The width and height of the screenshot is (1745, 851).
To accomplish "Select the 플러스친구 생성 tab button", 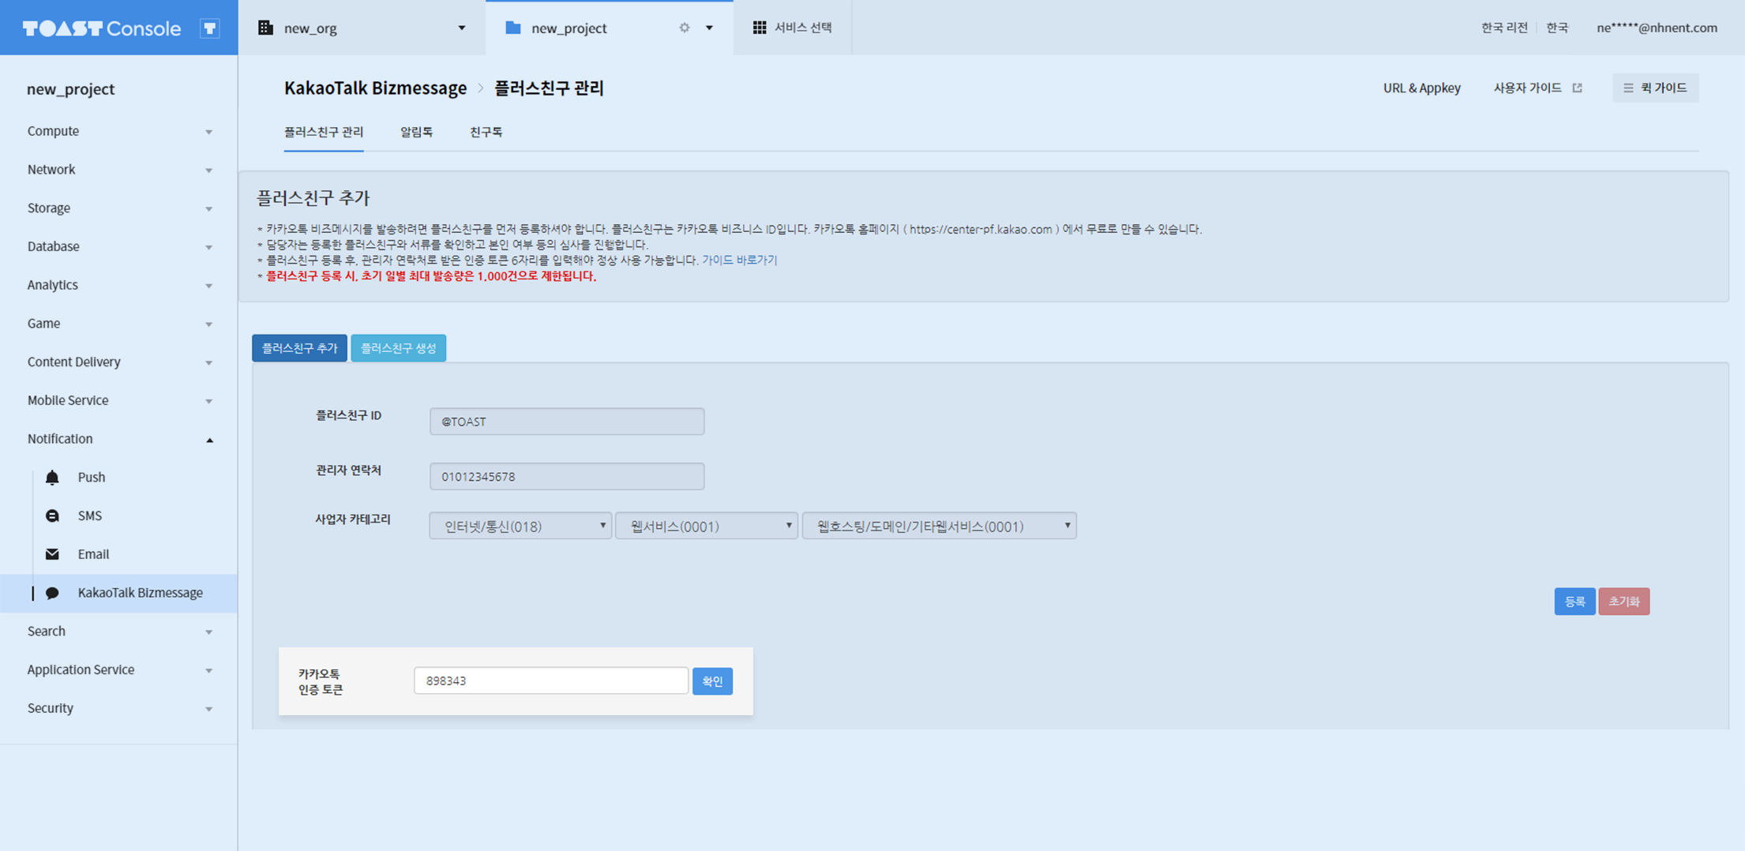I will pos(399,348).
